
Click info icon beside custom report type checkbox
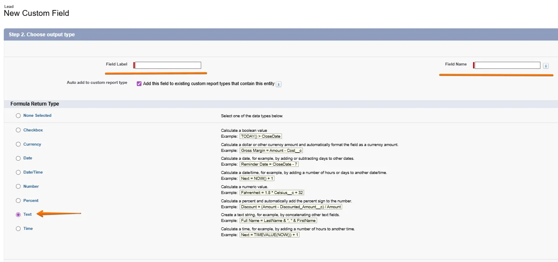point(279,84)
